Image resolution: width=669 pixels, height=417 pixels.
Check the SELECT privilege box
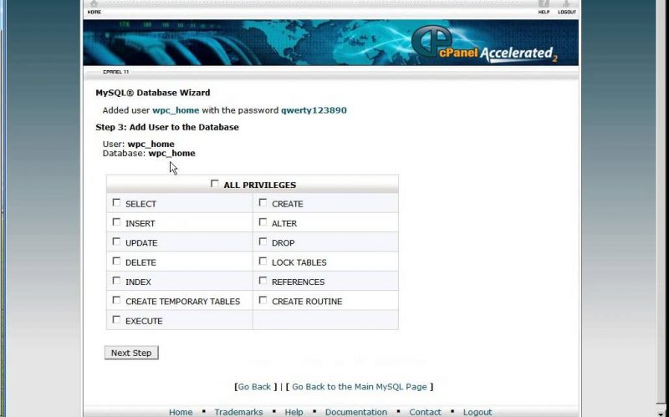pyautogui.click(x=116, y=203)
